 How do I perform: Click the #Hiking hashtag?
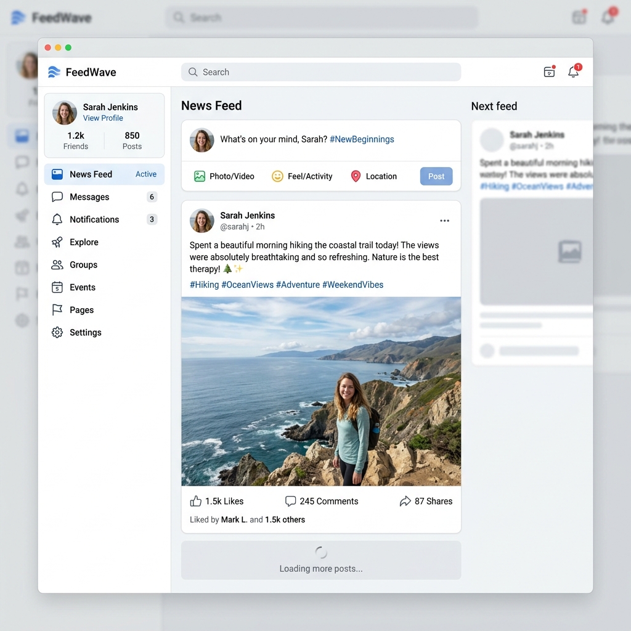point(205,285)
